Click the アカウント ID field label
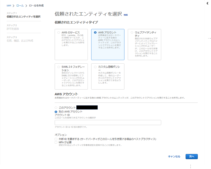The height and width of the screenshot is (169, 211). pos(62,115)
